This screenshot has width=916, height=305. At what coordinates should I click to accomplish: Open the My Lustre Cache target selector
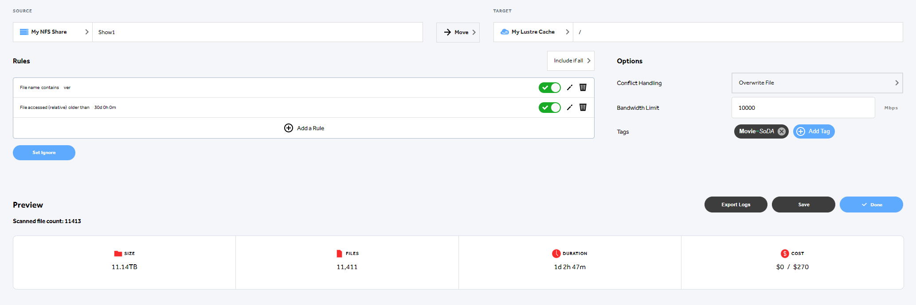[533, 32]
